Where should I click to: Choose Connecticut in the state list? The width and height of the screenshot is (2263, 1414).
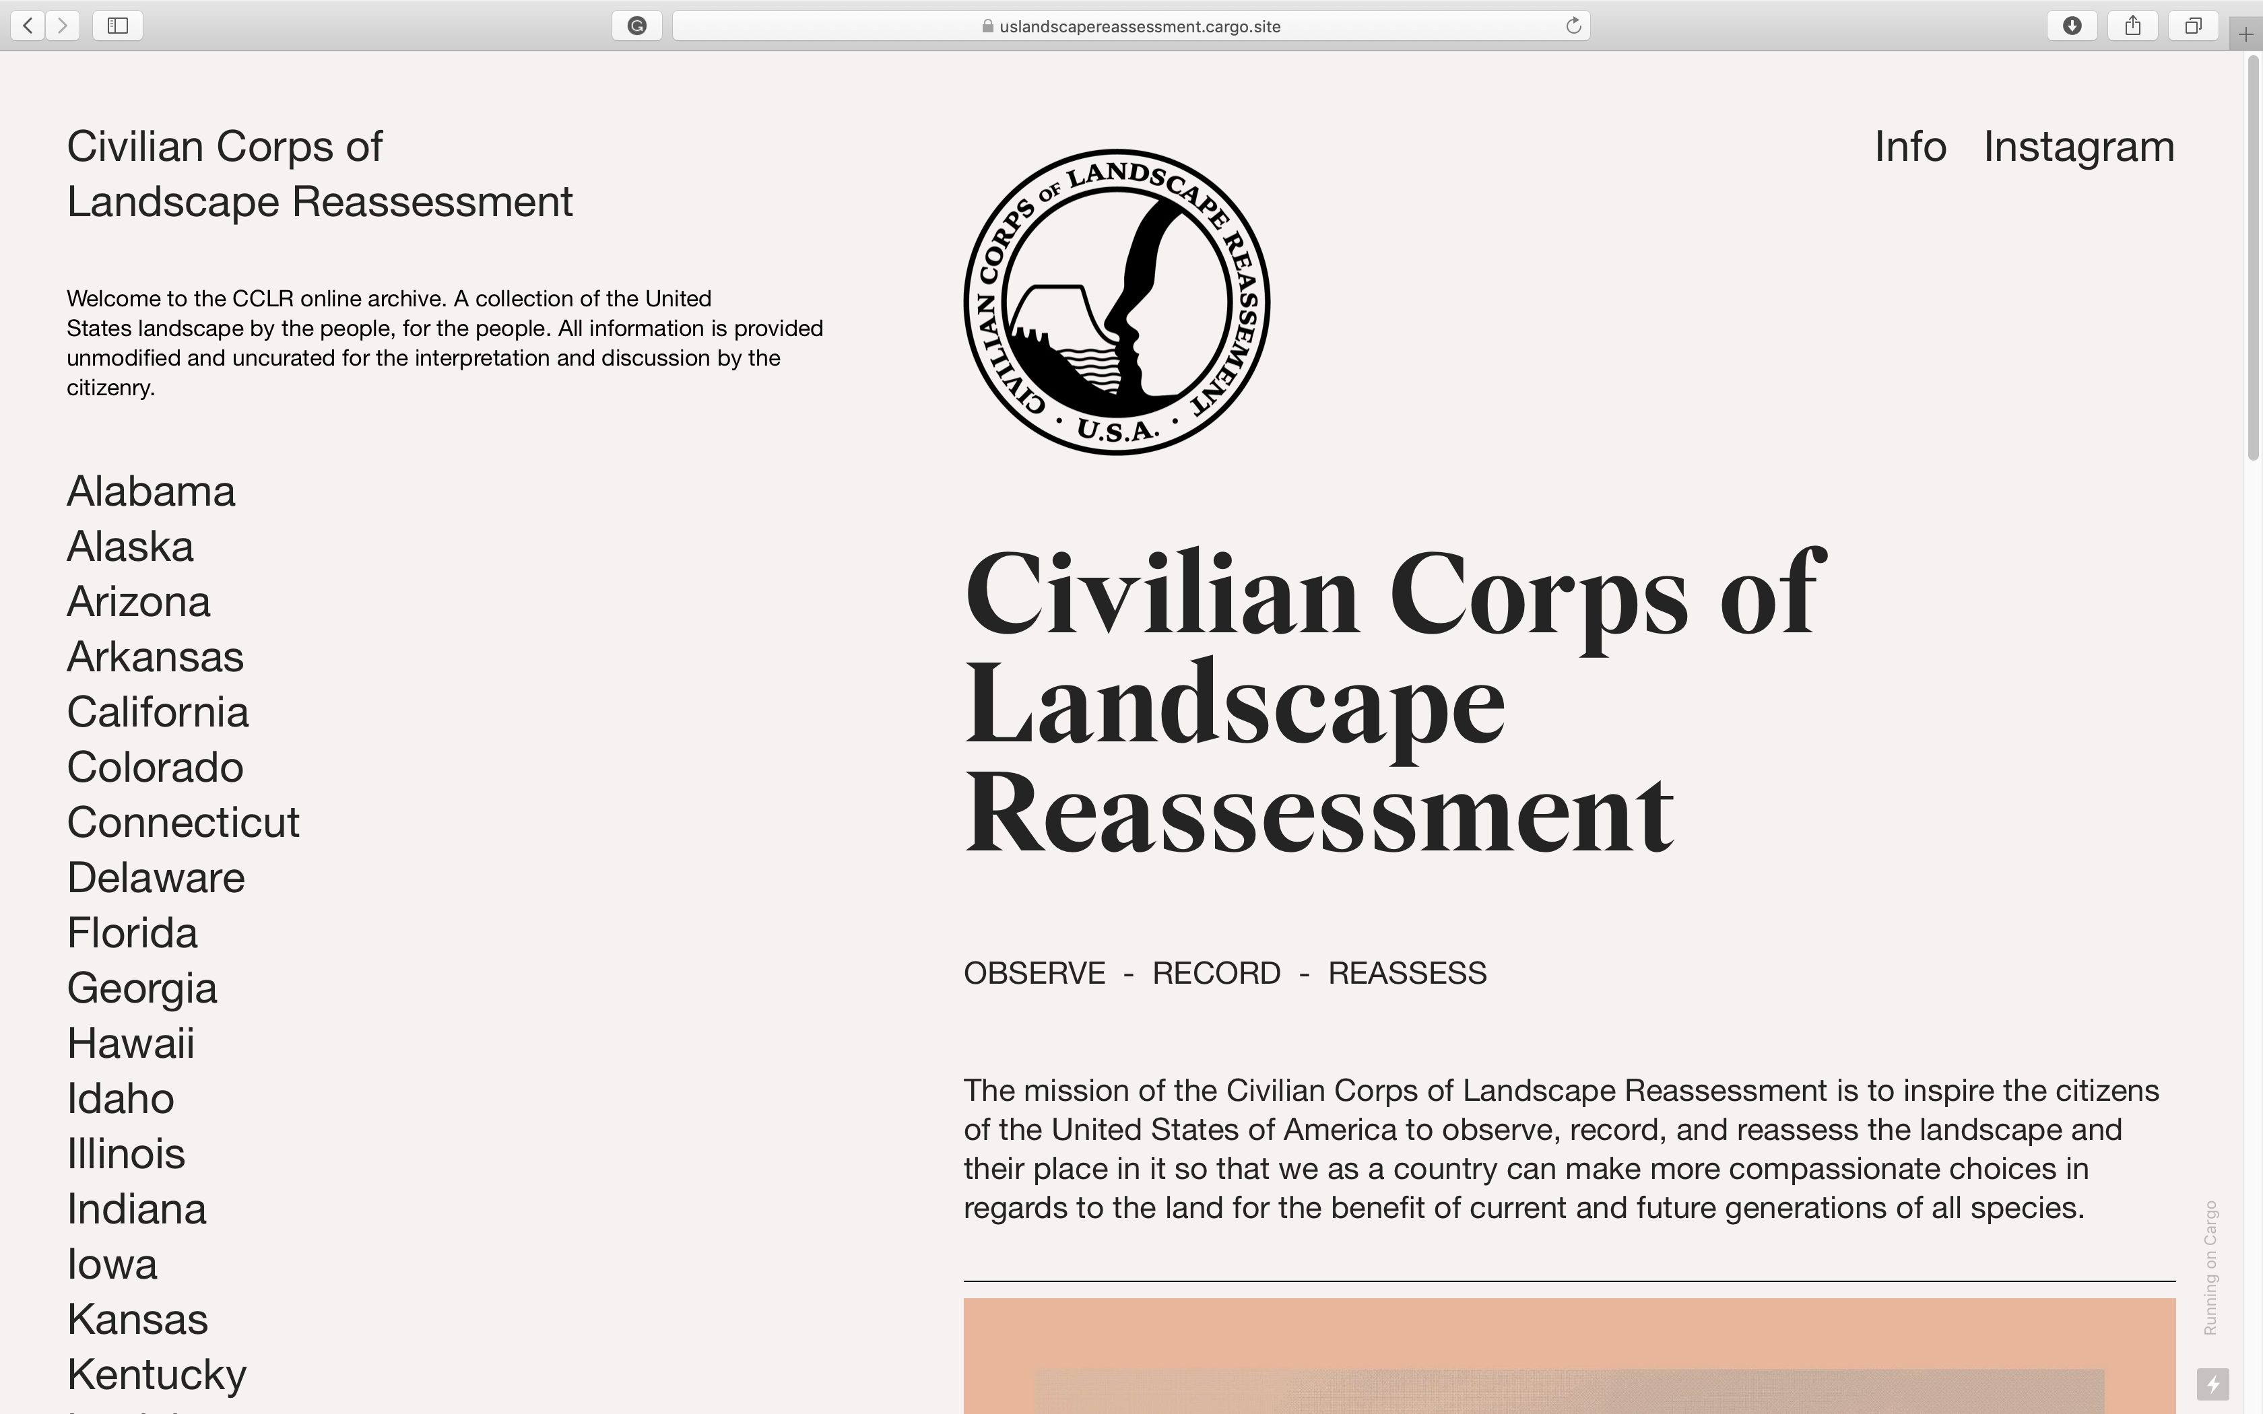(183, 822)
